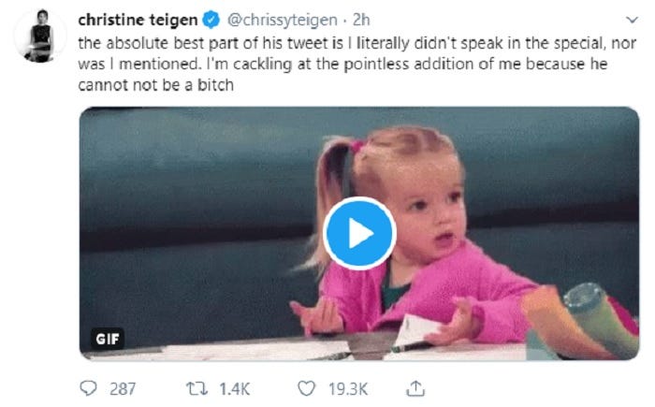Click the reply speech bubble icon
The image size is (655, 407).
89,386
